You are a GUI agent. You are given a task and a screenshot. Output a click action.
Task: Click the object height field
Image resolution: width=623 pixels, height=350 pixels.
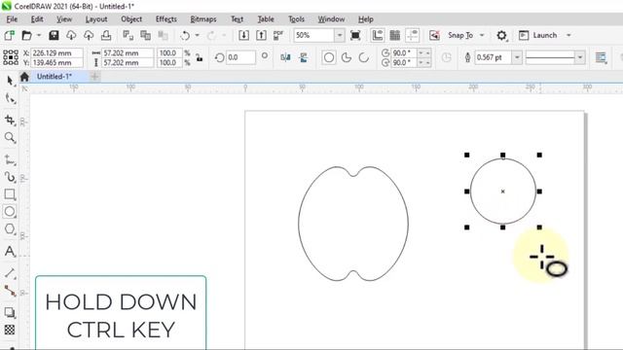click(x=128, y=62)
